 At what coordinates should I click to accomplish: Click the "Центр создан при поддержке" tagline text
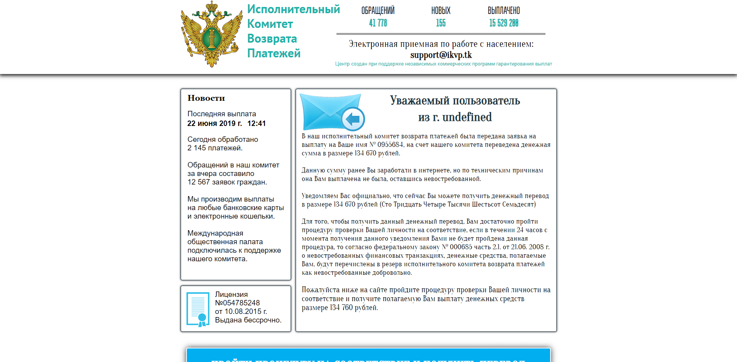tap(443, 64)
